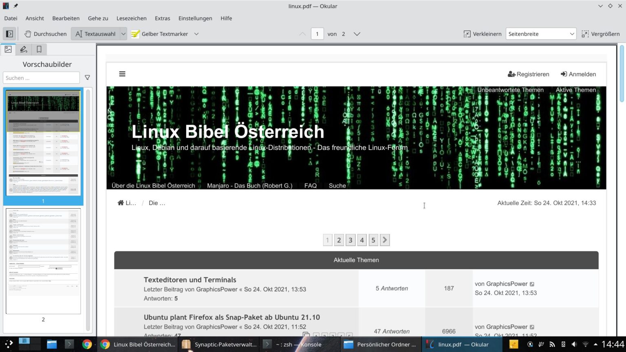The width and height of the screenshot is (626, 352).
Task: Open the bookmarks sidebar icon
Action: tap(39, 49)
